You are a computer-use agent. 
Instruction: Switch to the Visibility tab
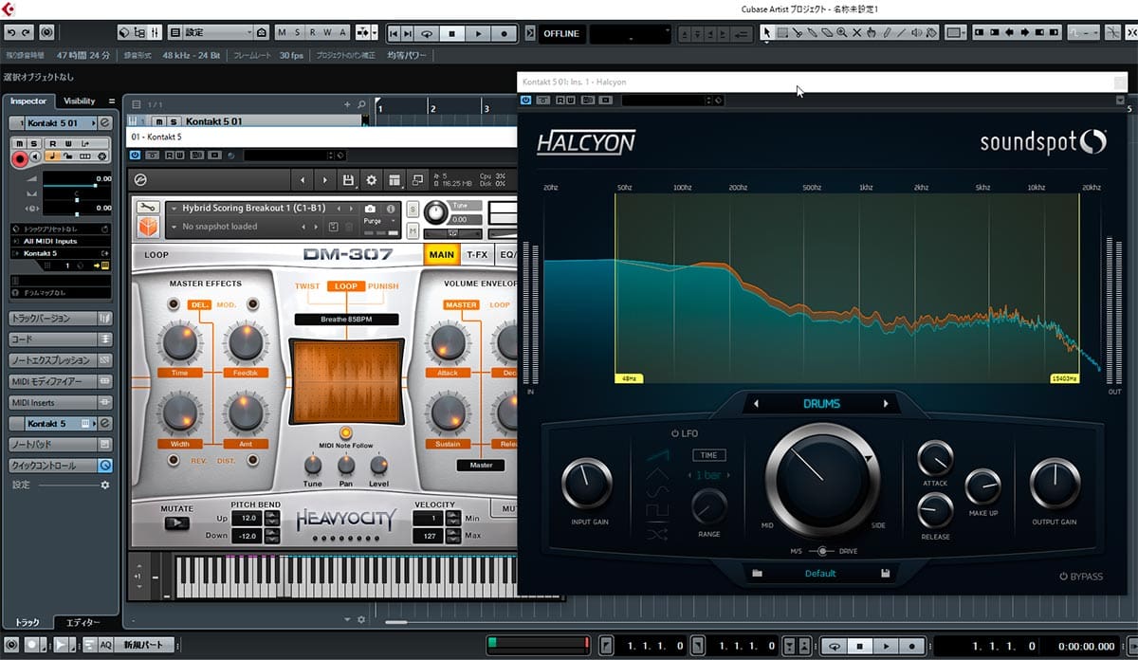click(80, 101)
